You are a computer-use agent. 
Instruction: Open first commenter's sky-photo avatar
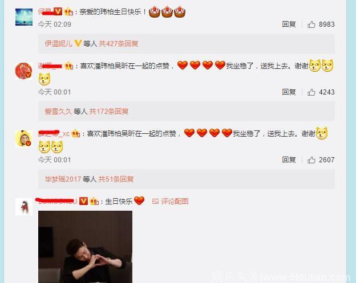24,17
